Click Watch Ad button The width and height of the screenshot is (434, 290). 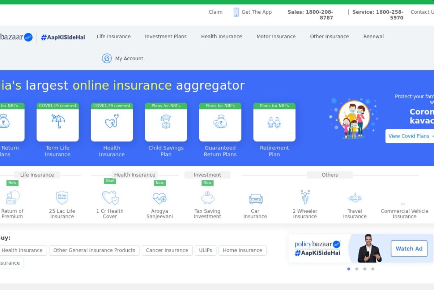[409, 248]
